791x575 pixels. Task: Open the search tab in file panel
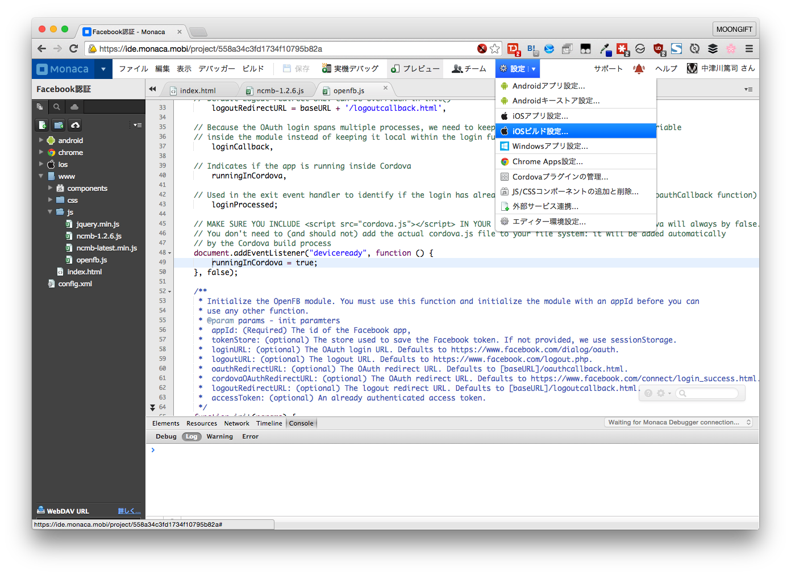[57, 107]
